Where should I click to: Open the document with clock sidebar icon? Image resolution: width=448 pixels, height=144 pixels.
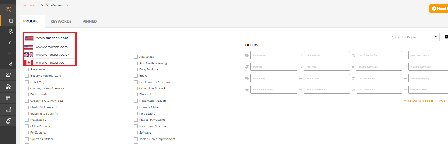point(11,31)
